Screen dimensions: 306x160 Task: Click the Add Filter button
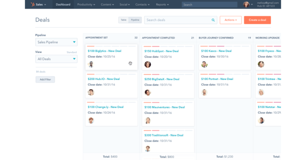45,80
